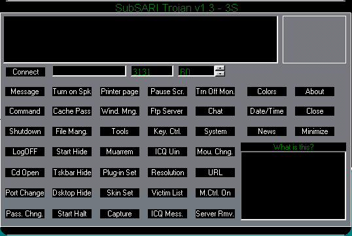The width and height of the screenshot is (352, 236).
Task: Click Cache Pass button
Action: (x=72, y=111)
